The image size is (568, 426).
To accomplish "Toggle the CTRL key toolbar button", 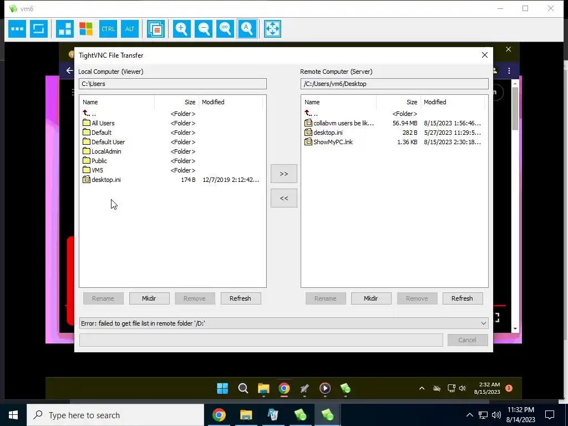I will (x=108, y=29).
